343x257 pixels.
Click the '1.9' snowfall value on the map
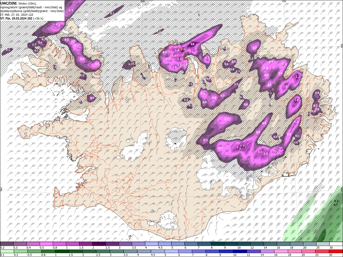pyautogui.click(x=296, y=100)
